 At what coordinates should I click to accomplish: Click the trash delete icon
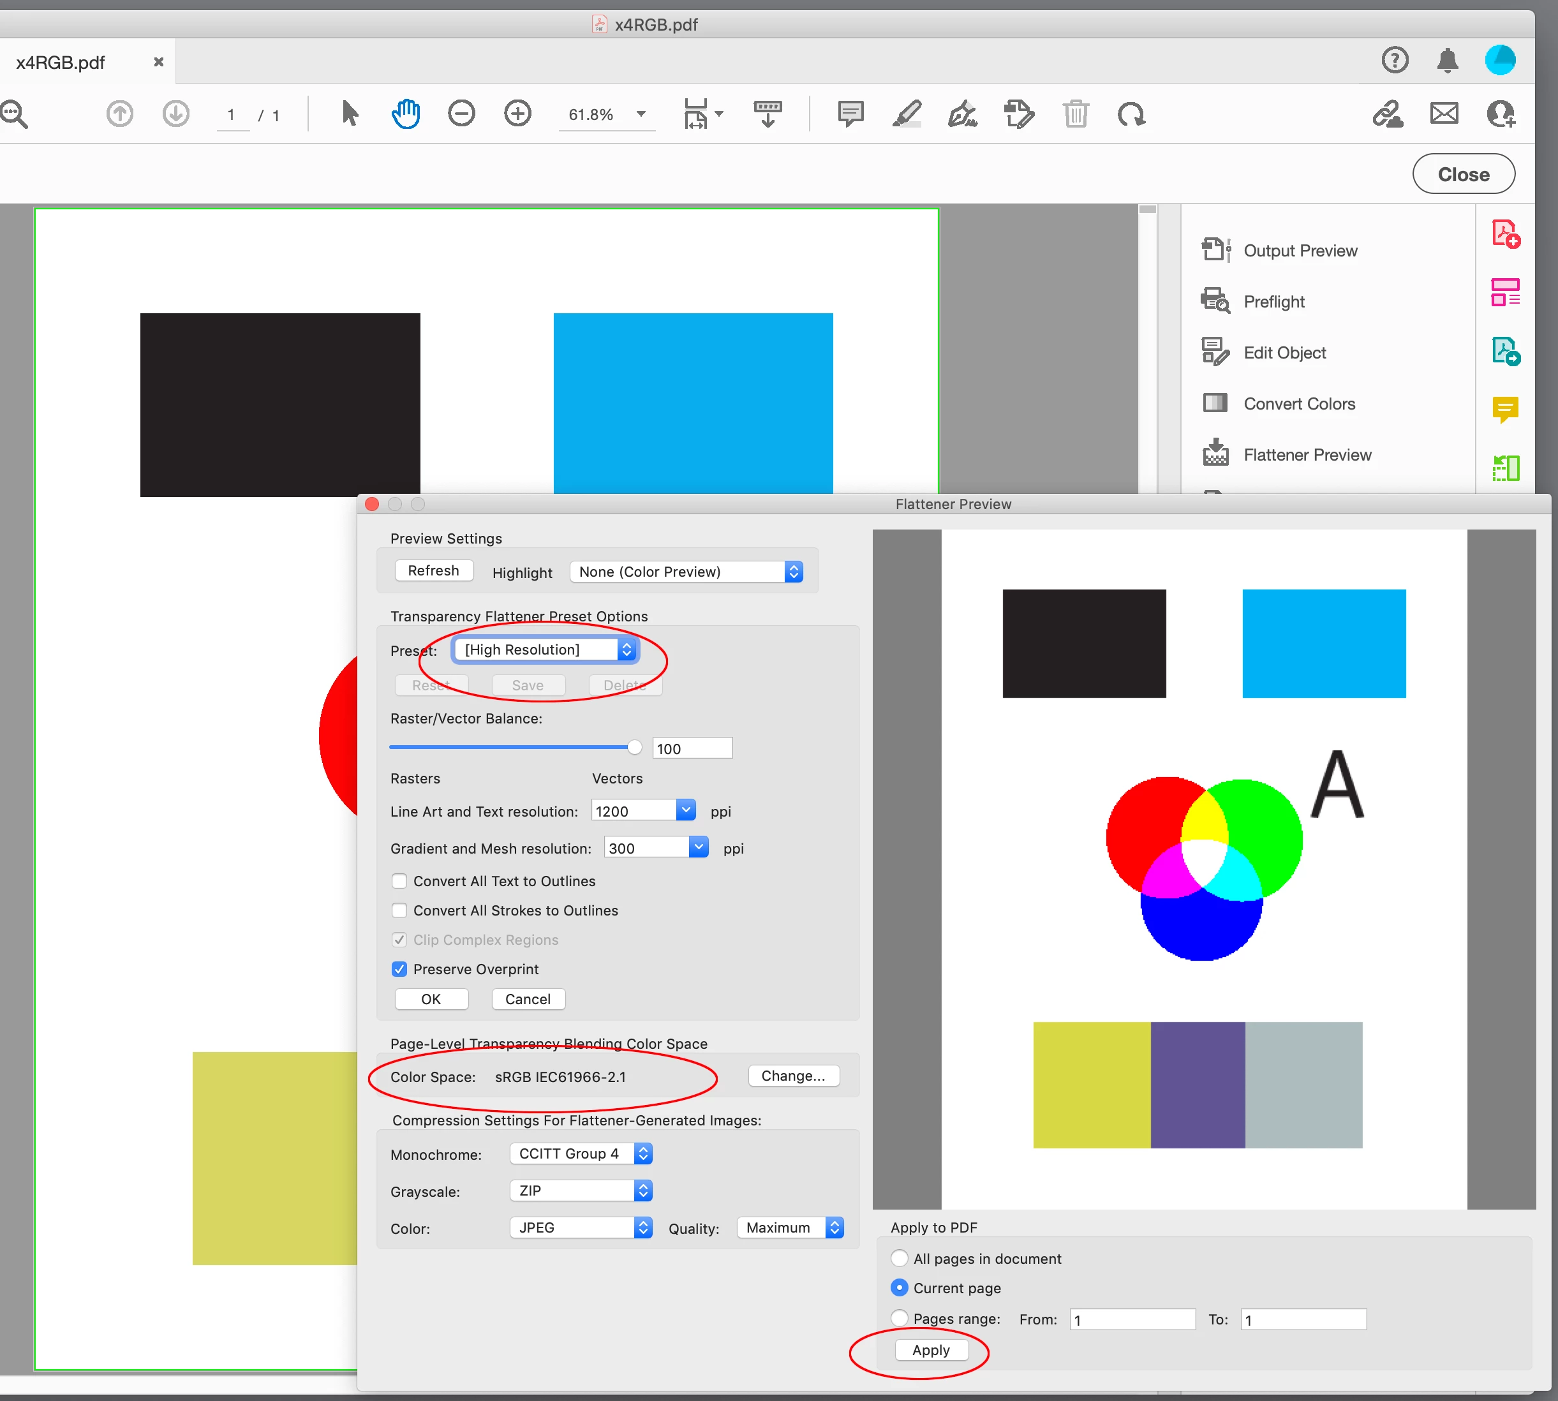(1076, 114)
